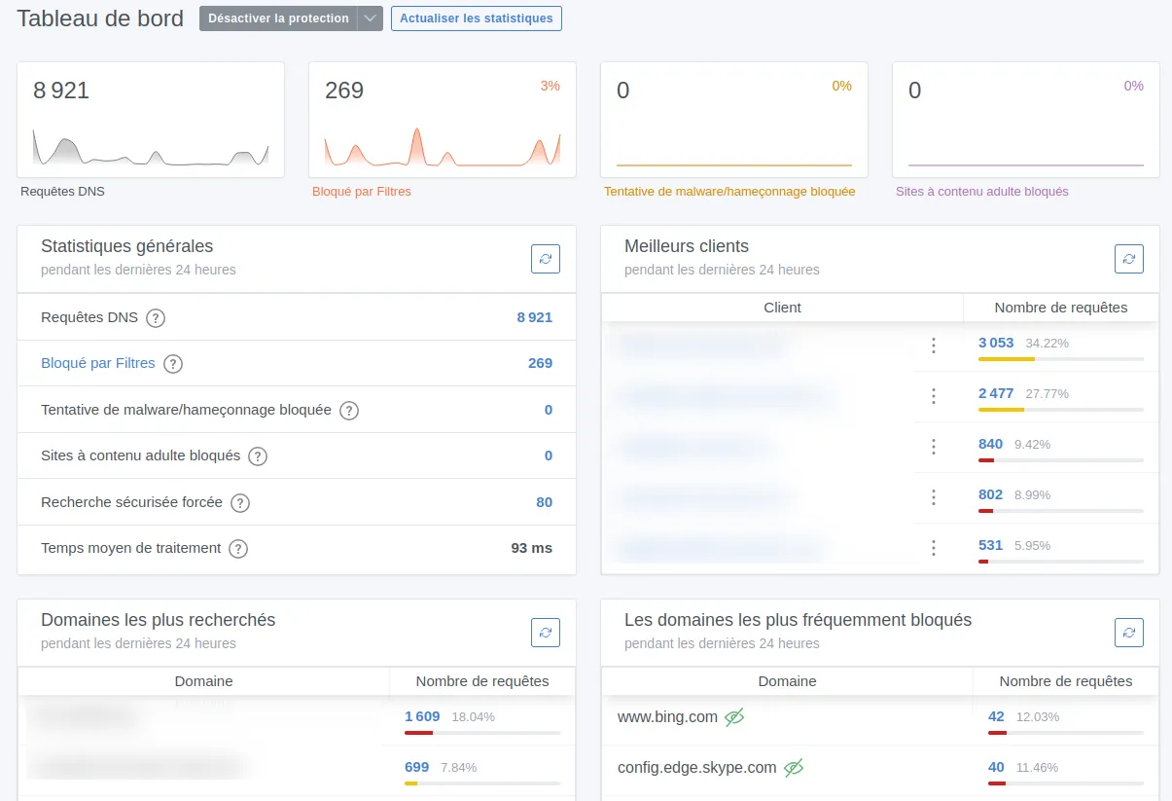Show help for Recherche sécurisée forcée
Viewport: 1172px width, 801px height.
(x=240, y=503)
